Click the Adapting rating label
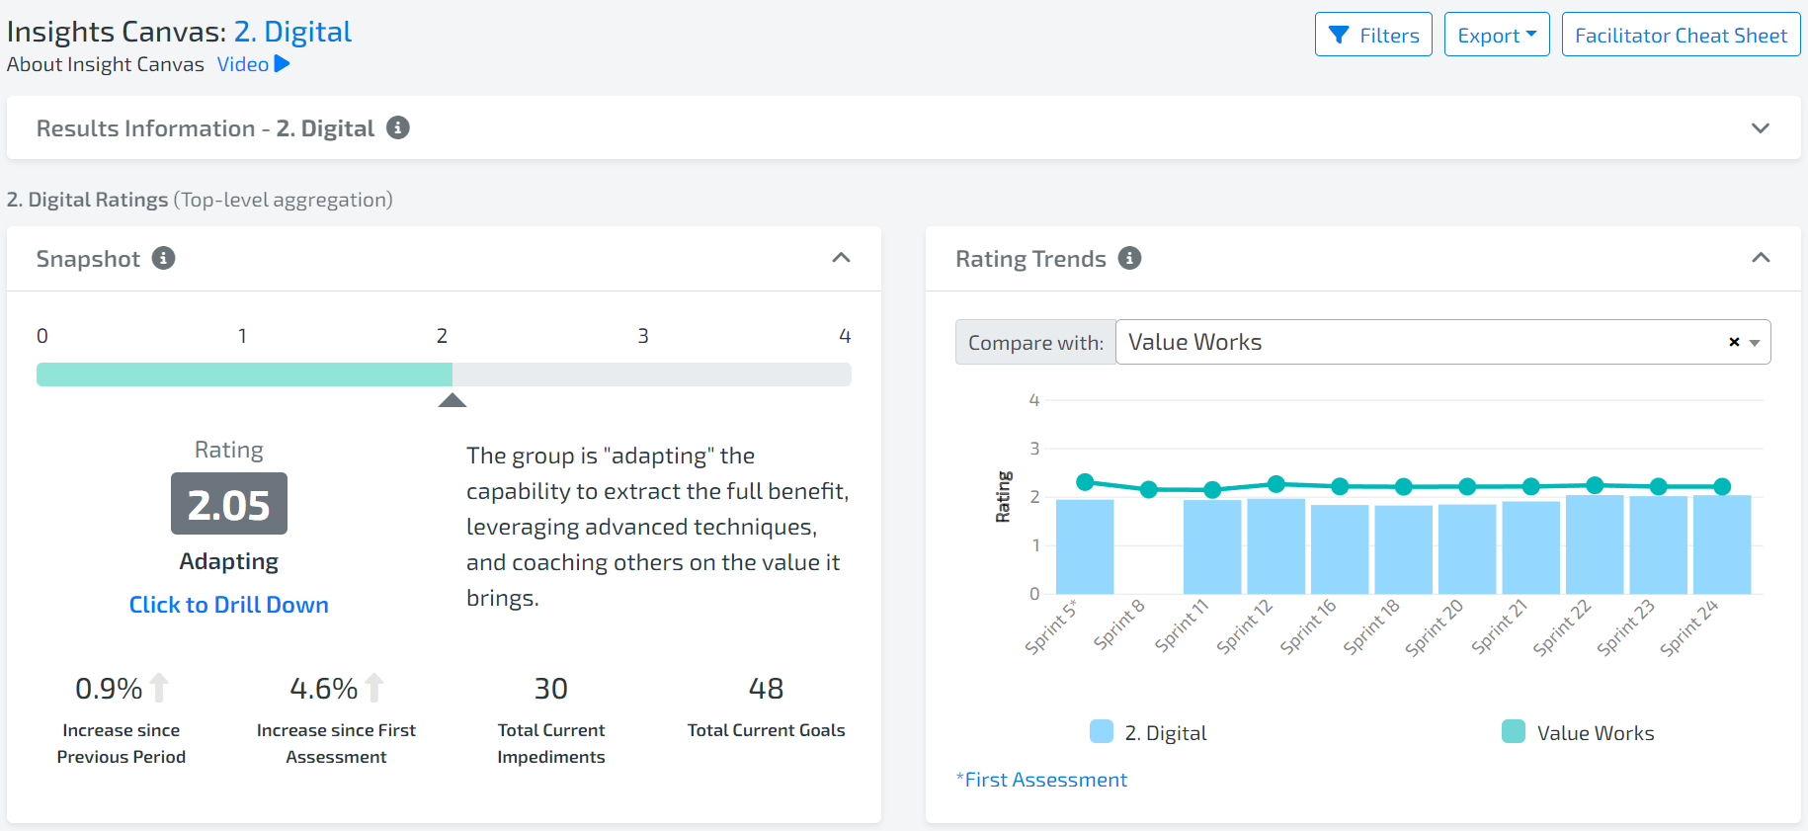The width and height of the screenshot is (1808, 831). [229, 561]
